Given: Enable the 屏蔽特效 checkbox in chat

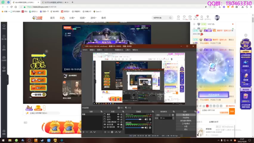Looking at the screenshot, I should 227,106.
